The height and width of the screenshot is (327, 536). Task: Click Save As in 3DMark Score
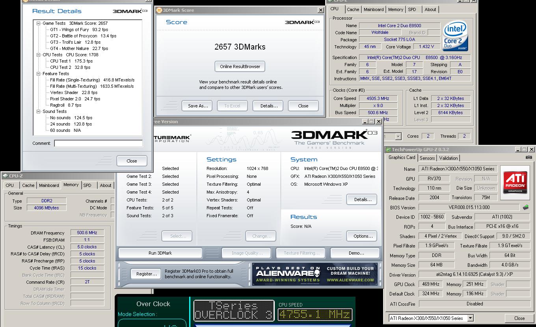197,106
